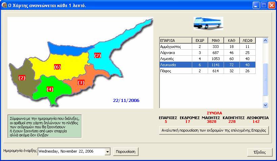
Task: Click the application icon in title bar
Action: pos(4,5)
